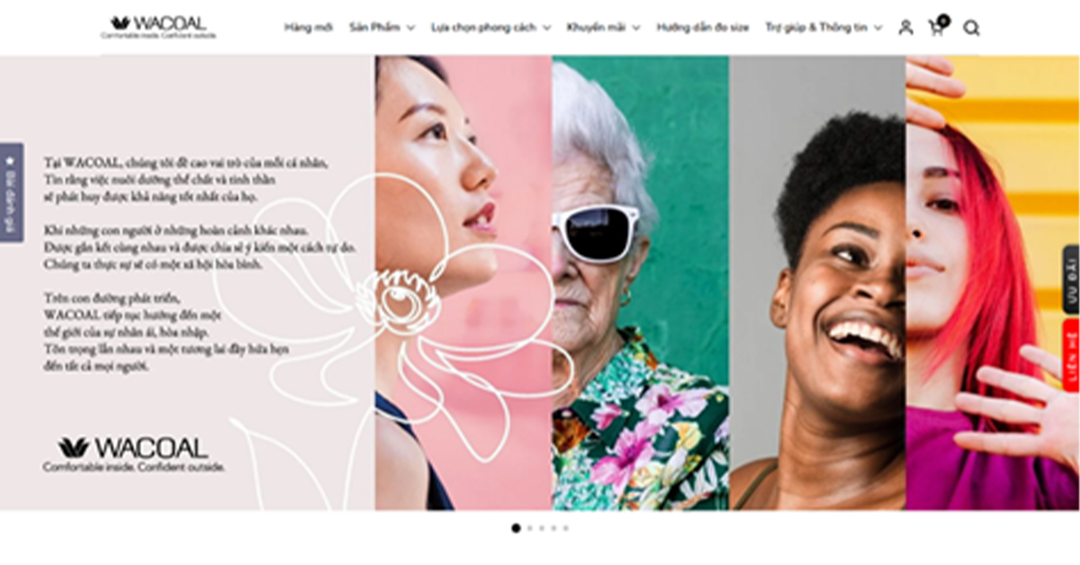Viewport: 1080px width, 565px height.
Task: Open the red 'Liên hệ' side tab
Action: 1071,354
